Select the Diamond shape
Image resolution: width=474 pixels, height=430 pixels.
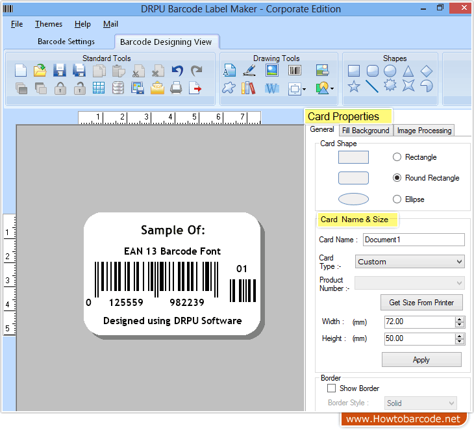[x=426, y=71]
